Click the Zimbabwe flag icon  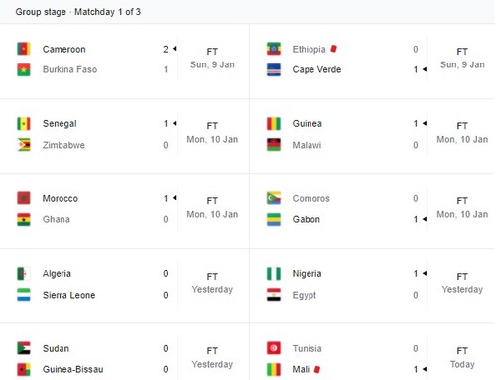click(x=24, y=145)
